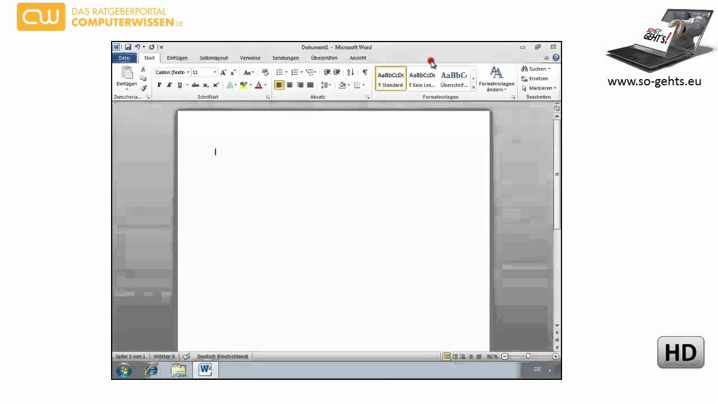Toggle subscript formatting
The image size is (718, 404).
[206, 85]
